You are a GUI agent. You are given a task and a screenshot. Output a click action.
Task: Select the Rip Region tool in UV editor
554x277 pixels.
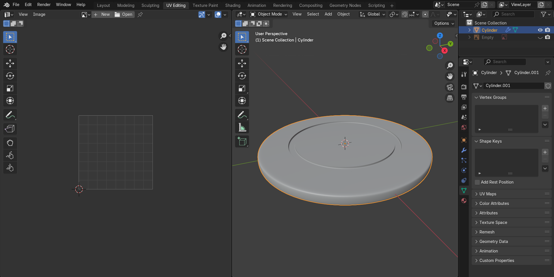pyautogui.click(x=10, y=129)
